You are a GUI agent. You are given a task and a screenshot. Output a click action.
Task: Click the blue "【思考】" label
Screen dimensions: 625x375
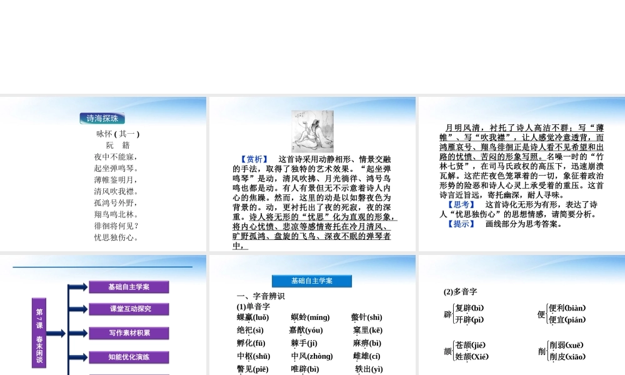click(461, 205)
